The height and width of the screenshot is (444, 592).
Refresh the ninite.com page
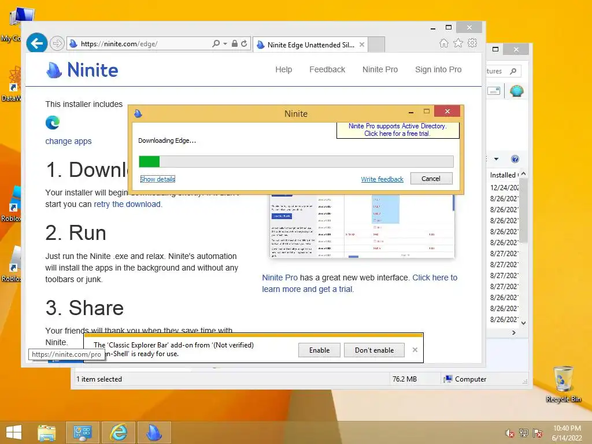pos(244,43)
